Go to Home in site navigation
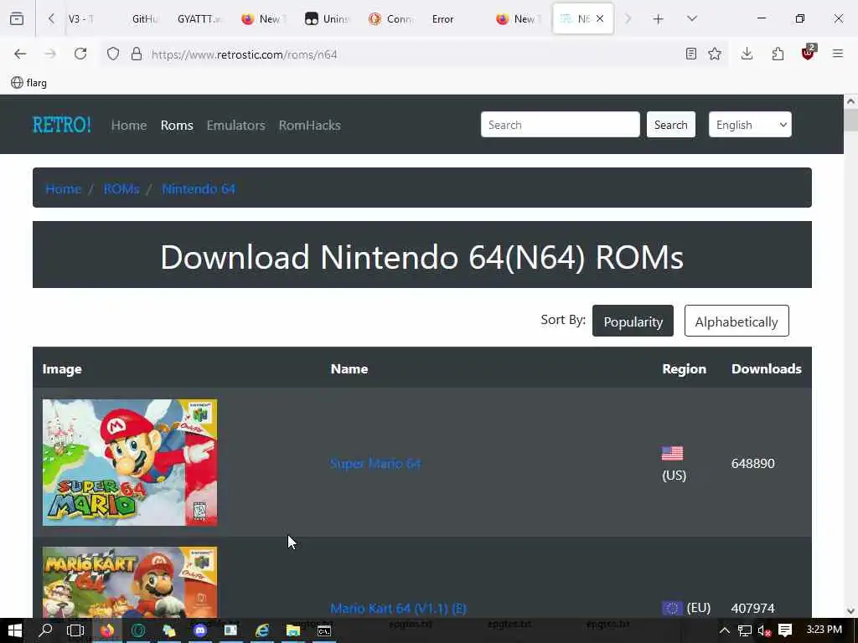858x643 pixels. pyautogui.click(x=129, y=126)
